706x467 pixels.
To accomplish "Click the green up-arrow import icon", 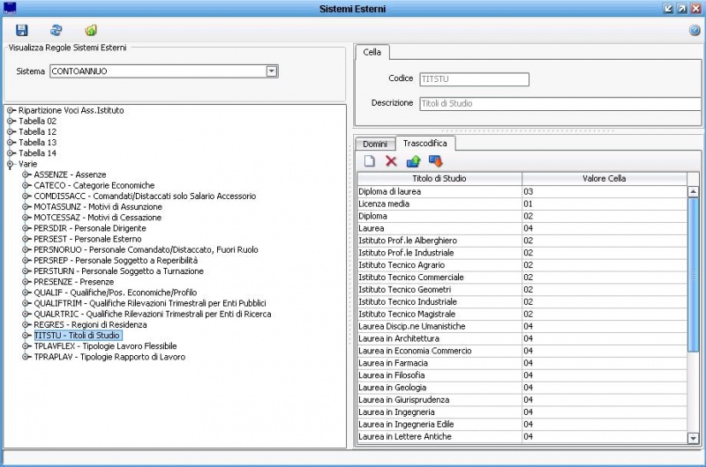I will click(x=413, y=160).
